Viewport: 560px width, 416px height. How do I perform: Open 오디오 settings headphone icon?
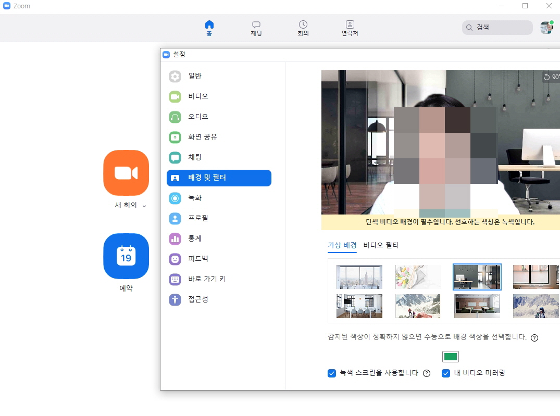click(175, 117)
